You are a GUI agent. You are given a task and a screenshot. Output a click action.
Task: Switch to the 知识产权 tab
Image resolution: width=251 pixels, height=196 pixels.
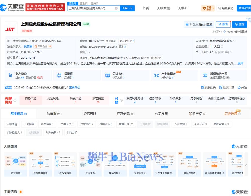coord(197,114)
